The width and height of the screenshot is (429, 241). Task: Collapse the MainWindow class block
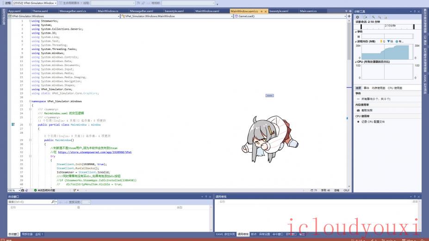(30, 124)
